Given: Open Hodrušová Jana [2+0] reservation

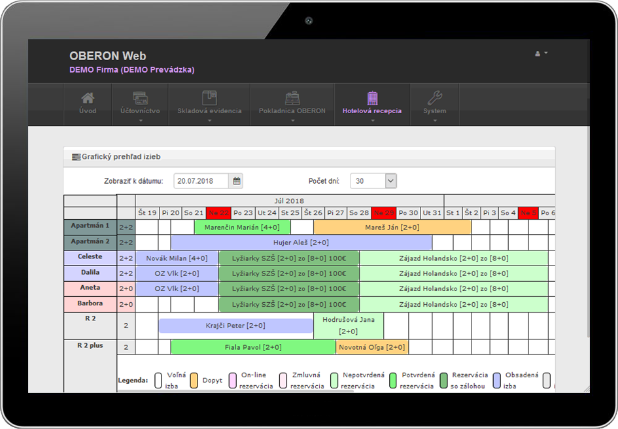Looking at the screenshot, I should [x=349, y=326].
